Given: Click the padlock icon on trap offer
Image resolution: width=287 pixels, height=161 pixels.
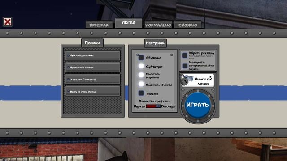Looking at the screenshot, I should [x=184, y=80].
